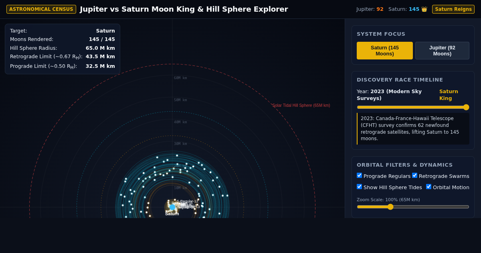Click the 2023 CFHT survey description note
Screen dimensions: 481x253
click(x=413, y=129)
